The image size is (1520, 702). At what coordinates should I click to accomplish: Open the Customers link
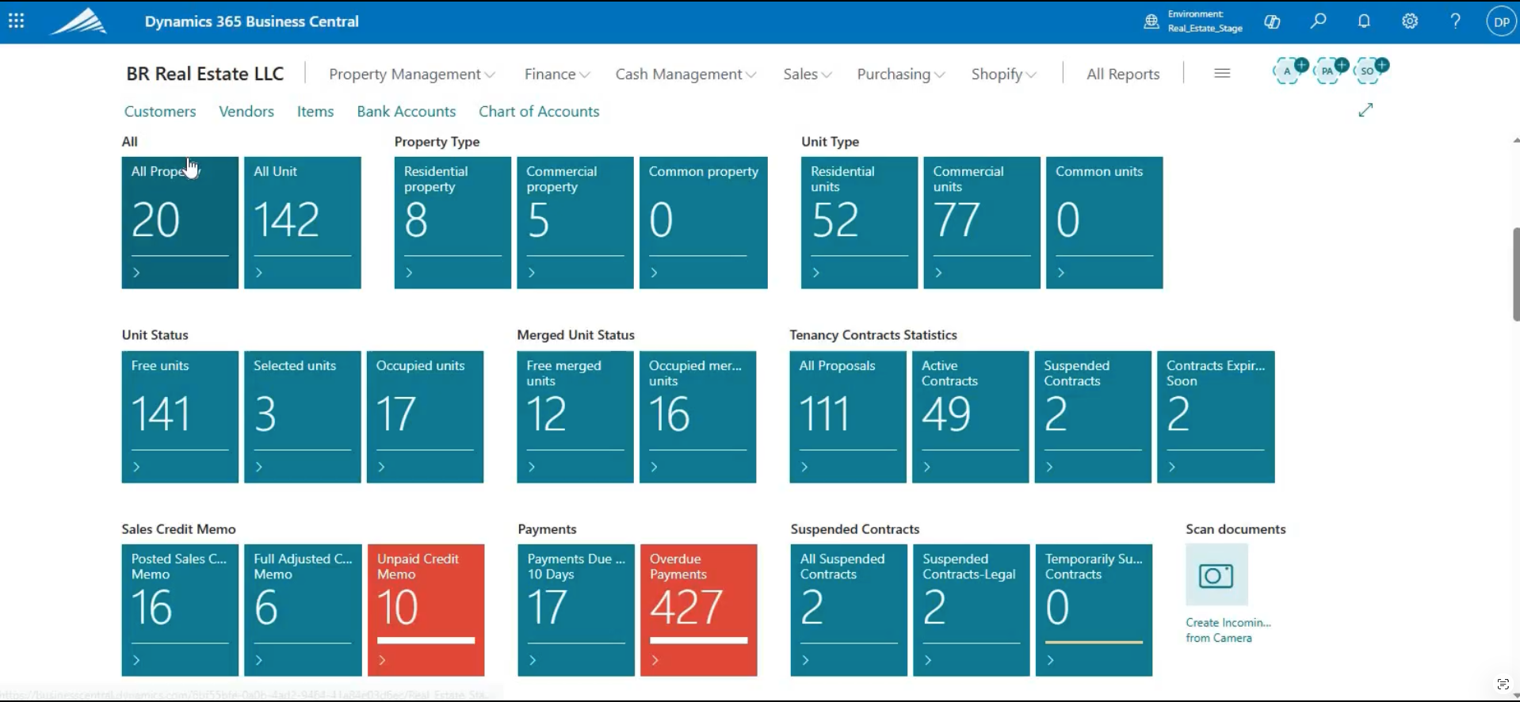[160, 112]
